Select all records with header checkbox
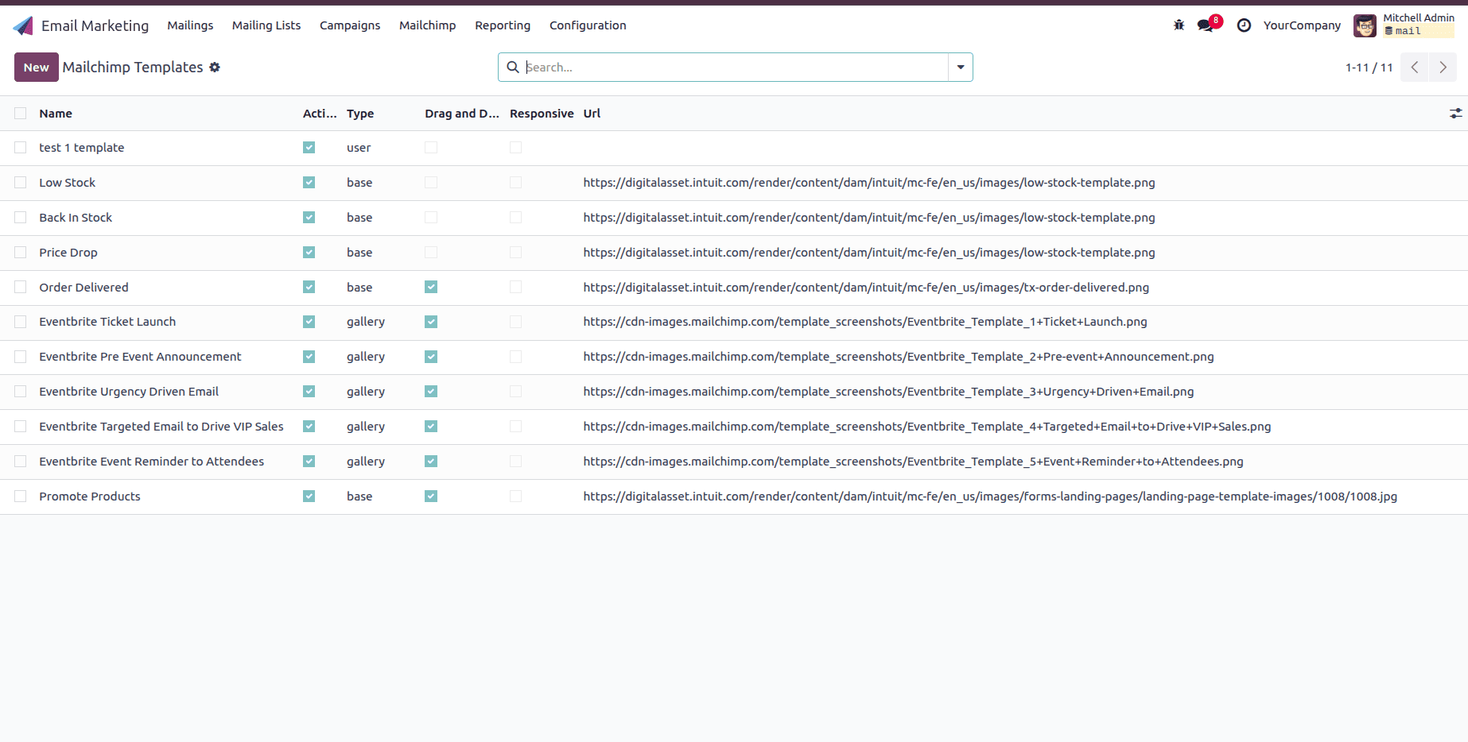 tap(21, 114)
